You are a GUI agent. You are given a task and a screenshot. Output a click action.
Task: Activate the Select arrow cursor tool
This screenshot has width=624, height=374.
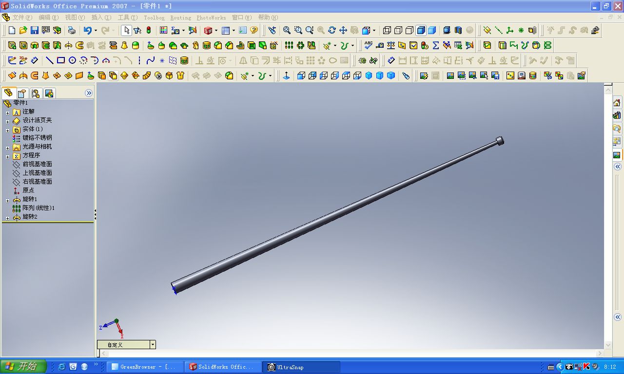[126, 30]
